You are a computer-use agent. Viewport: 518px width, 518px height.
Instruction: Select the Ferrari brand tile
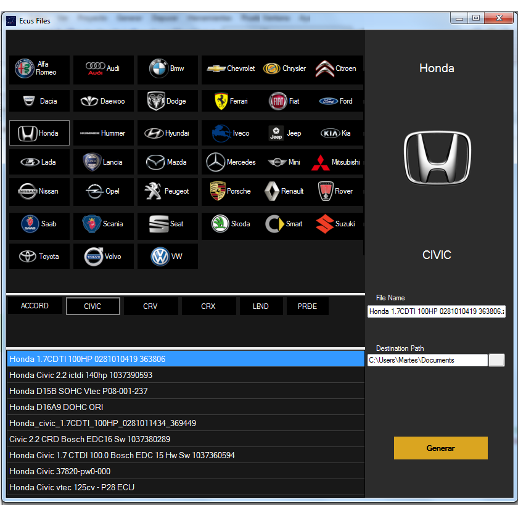pyautogui.click(x=230, y=101)
